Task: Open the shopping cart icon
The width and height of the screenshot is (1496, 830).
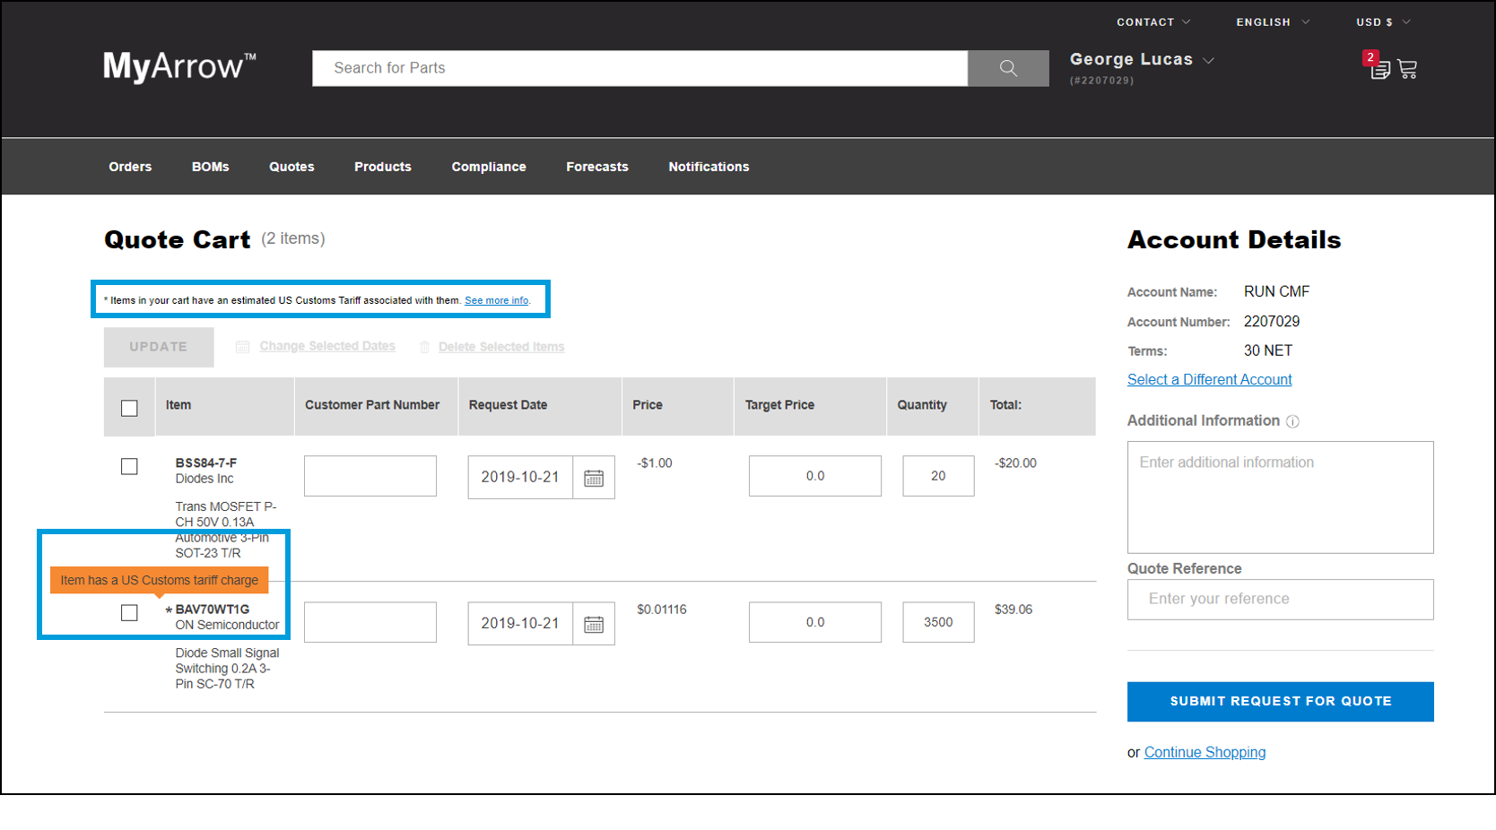Action: click(1407, 69)
